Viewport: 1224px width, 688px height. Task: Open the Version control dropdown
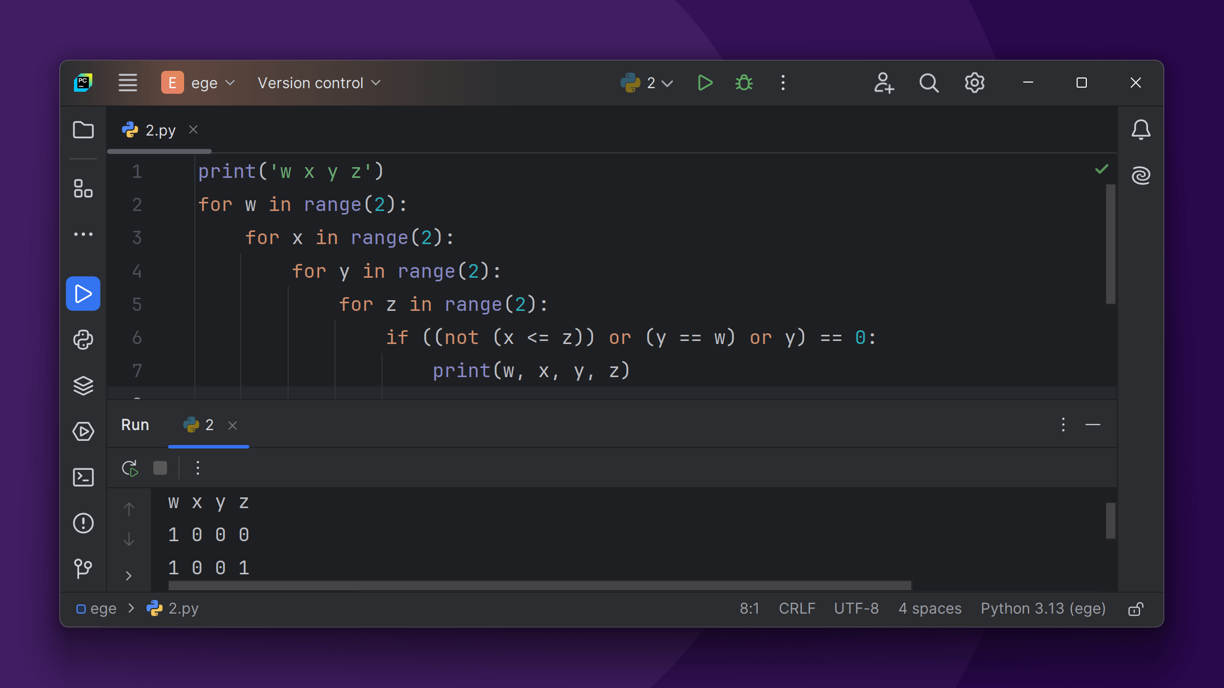point(319,83)
